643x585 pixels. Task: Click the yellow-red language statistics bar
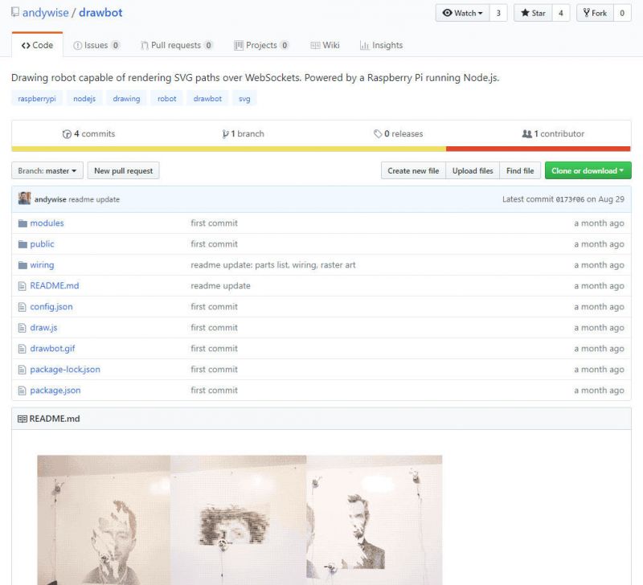321,148
